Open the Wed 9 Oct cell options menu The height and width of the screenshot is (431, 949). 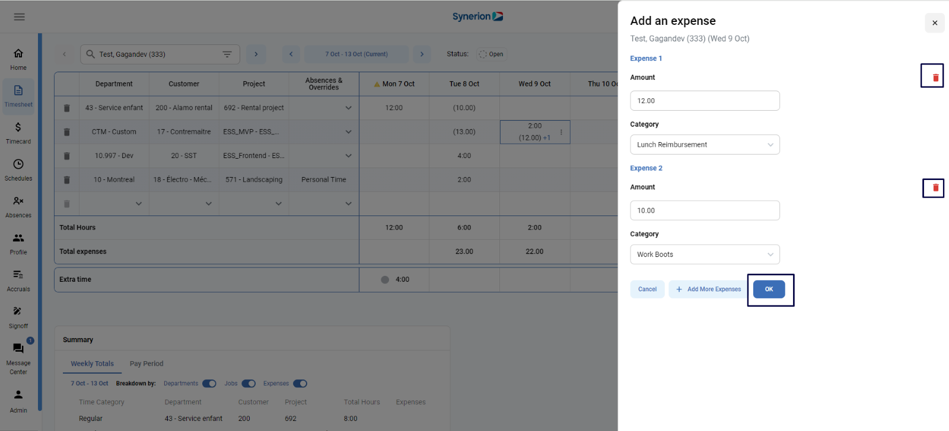pyautogui.click(x=561, y=132)
